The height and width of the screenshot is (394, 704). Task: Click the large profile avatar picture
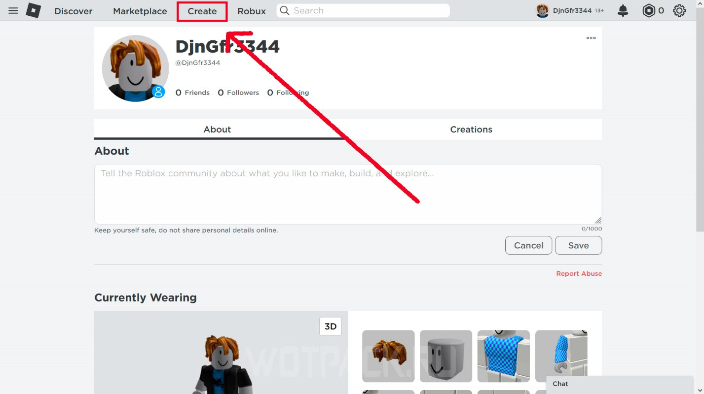click(135, 68)
